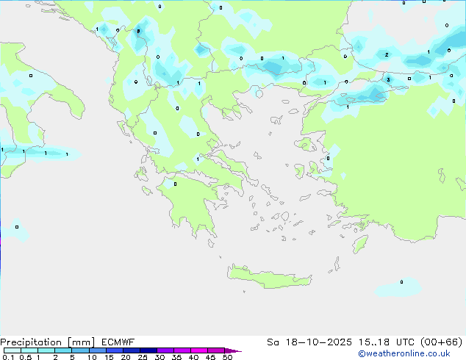Click the '2' precipitation value on map
Viewport: 466px width, 360px height.
(387, 54)
